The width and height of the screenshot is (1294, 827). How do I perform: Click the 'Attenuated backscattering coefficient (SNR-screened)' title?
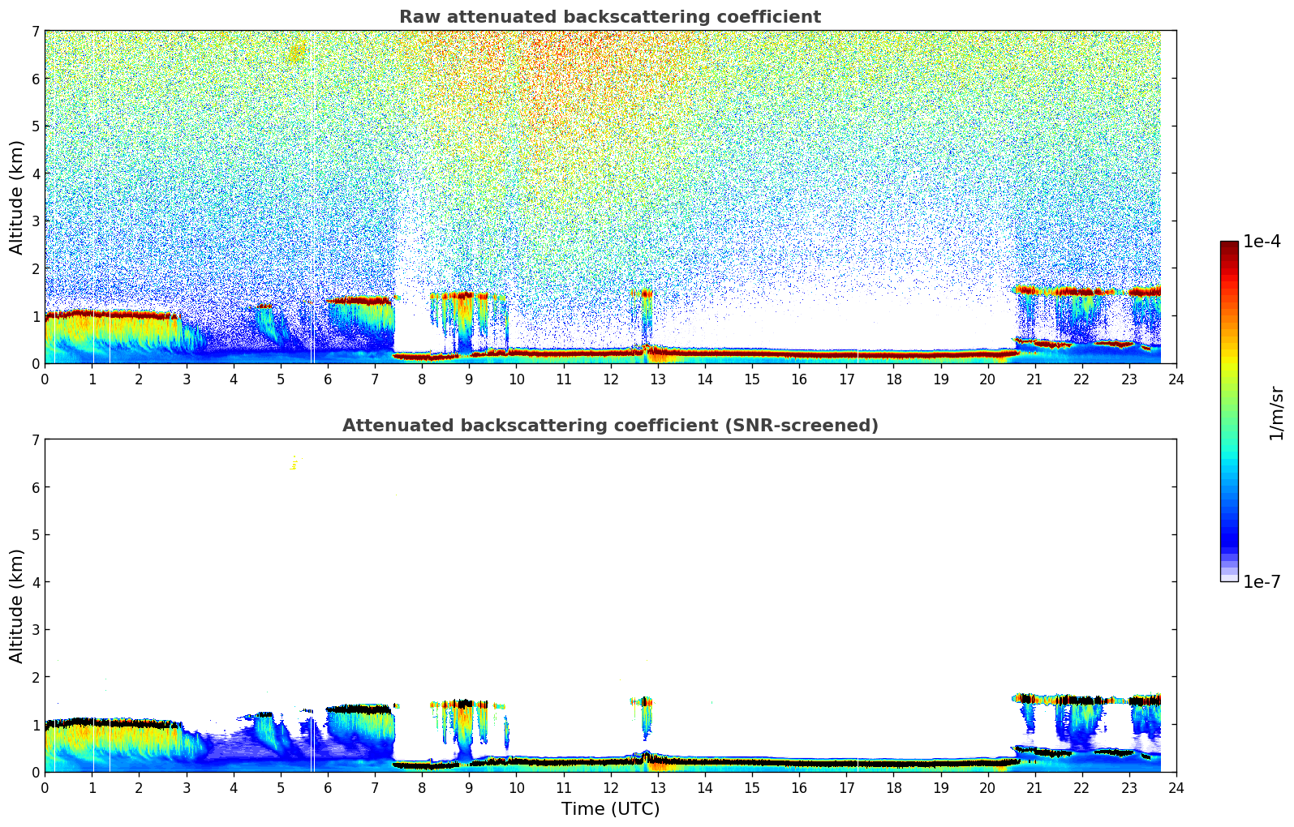coord(610,426)
